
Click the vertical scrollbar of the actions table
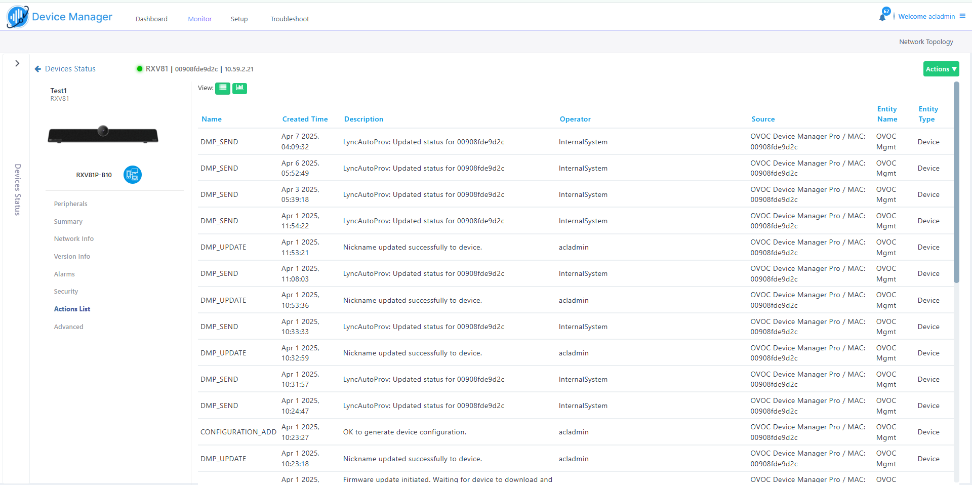pyautogui.click(x=956, y=182)
